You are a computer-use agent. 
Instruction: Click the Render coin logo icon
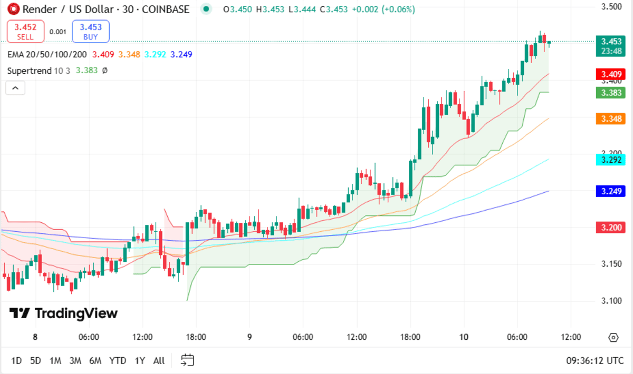pyautogui.click(x=13, y=9)
